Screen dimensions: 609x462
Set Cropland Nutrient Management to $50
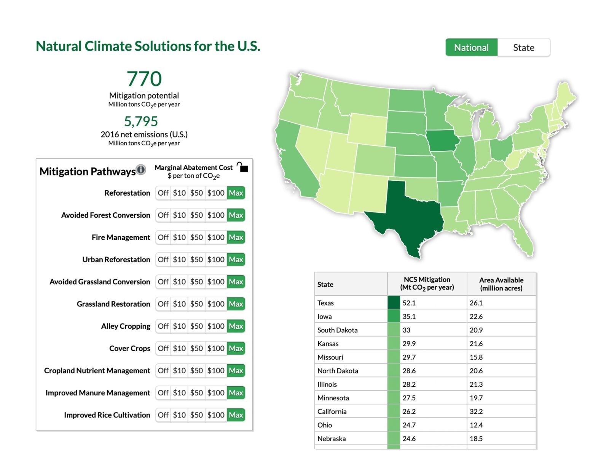(196, 371)
